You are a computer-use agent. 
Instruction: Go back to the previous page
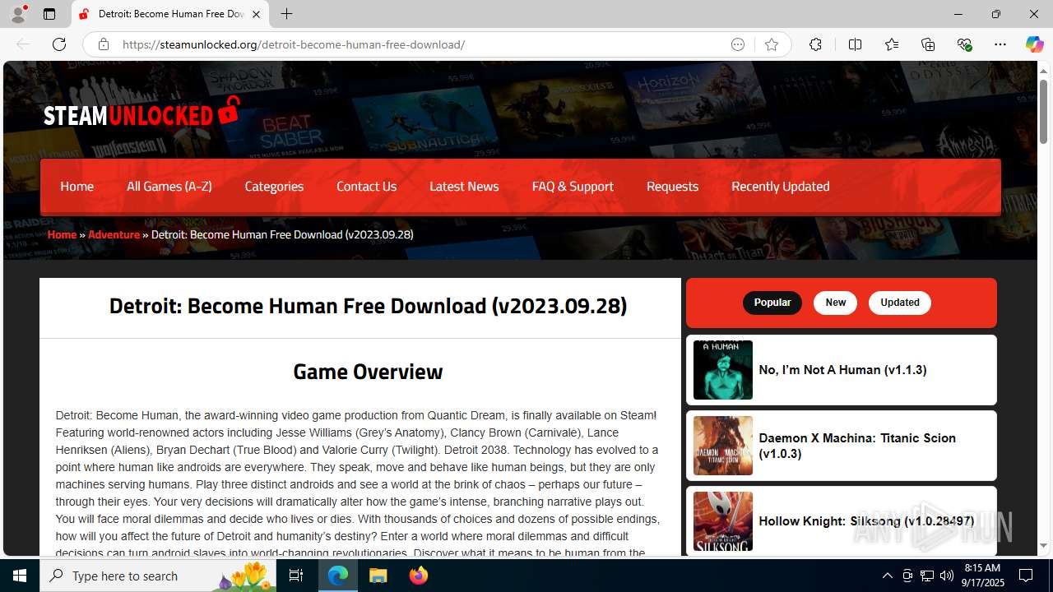(x=23, y=44)
